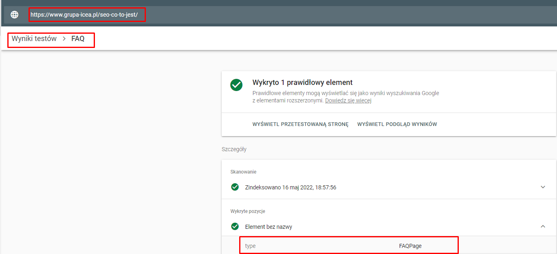
Task: Go back to Wyniki testów breadcrumb
Action: pos(34,39)
